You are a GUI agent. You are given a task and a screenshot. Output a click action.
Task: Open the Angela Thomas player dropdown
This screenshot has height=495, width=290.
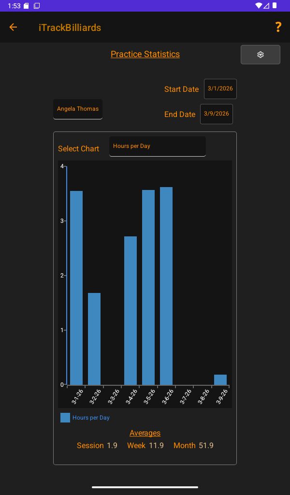click(78, 109)
